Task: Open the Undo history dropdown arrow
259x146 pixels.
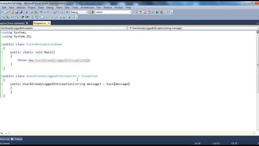Action: tap(45, 12)
